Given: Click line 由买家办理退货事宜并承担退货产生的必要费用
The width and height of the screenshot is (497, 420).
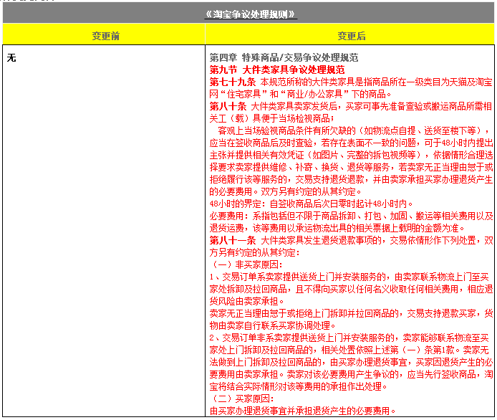Looking at the screenshot, I should [302, 411].
